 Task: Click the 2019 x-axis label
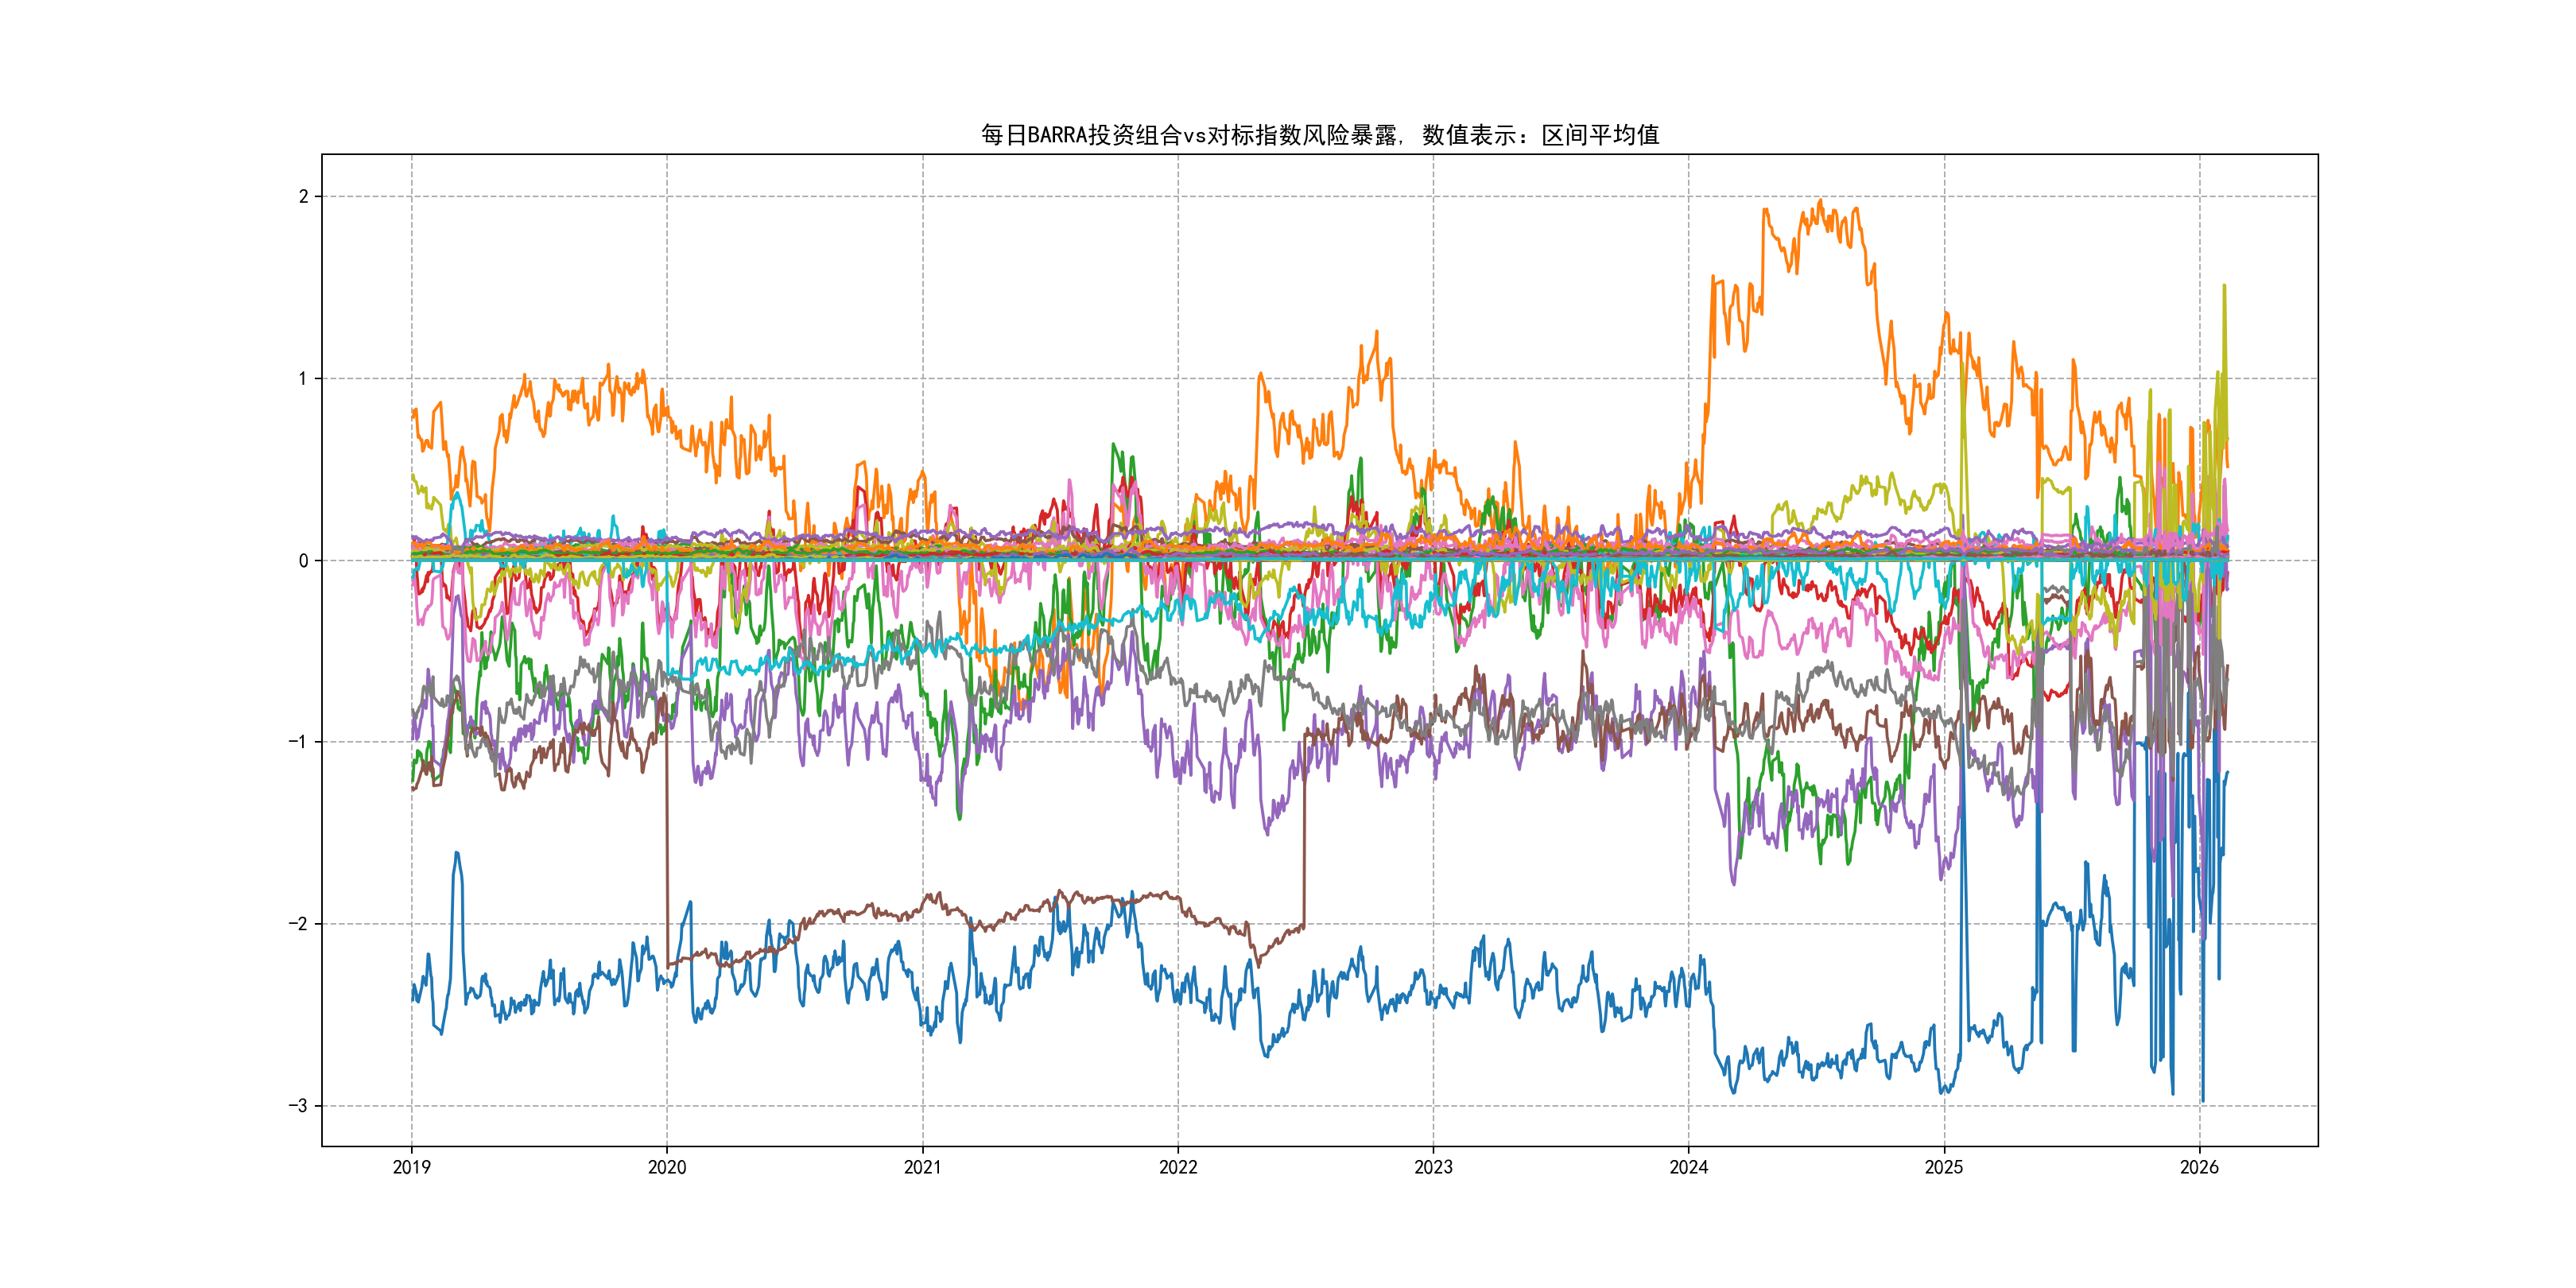(411, 1167)
